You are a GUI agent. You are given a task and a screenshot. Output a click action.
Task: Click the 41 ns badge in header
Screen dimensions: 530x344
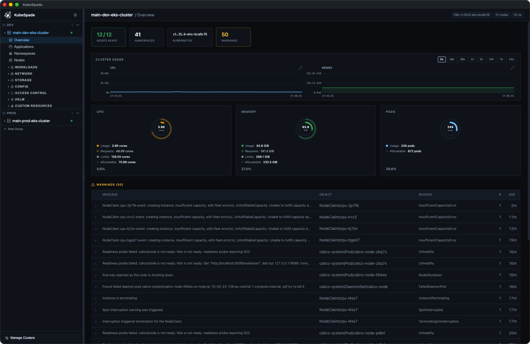pos(518,15)
